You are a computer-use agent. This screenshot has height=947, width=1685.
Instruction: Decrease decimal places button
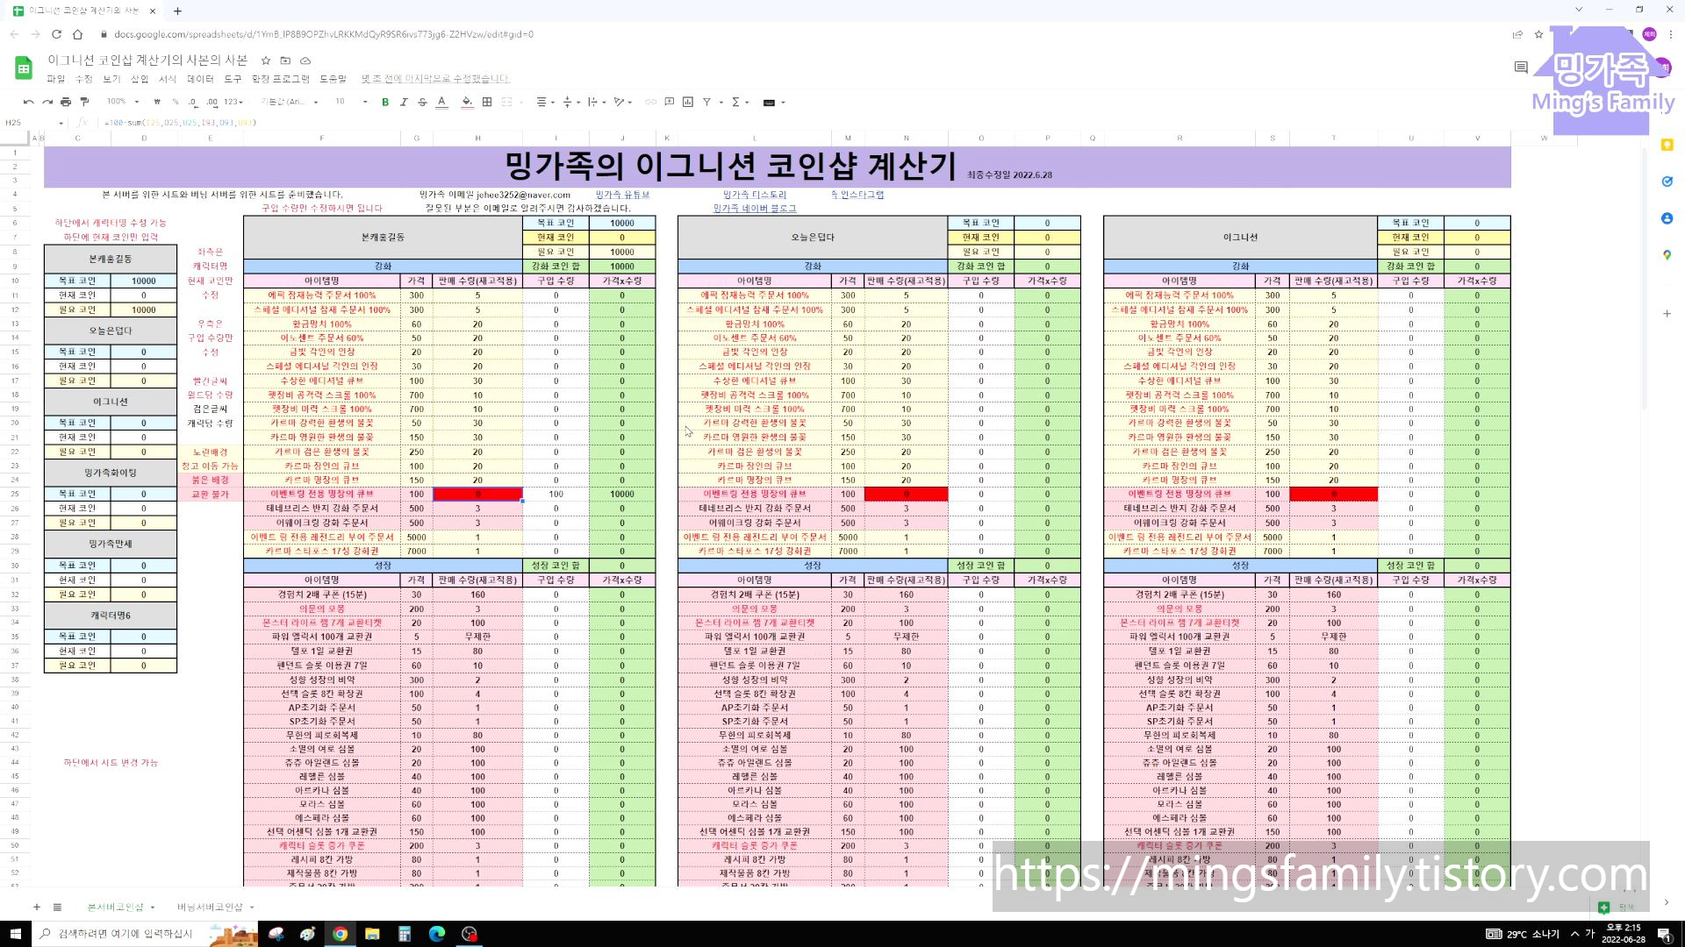click(x=192, y=102)
